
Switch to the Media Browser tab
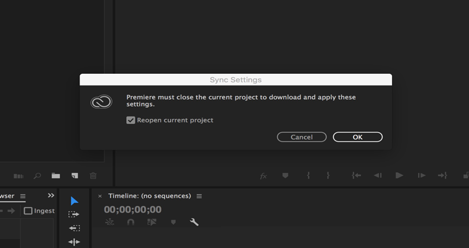click(7, 196)
